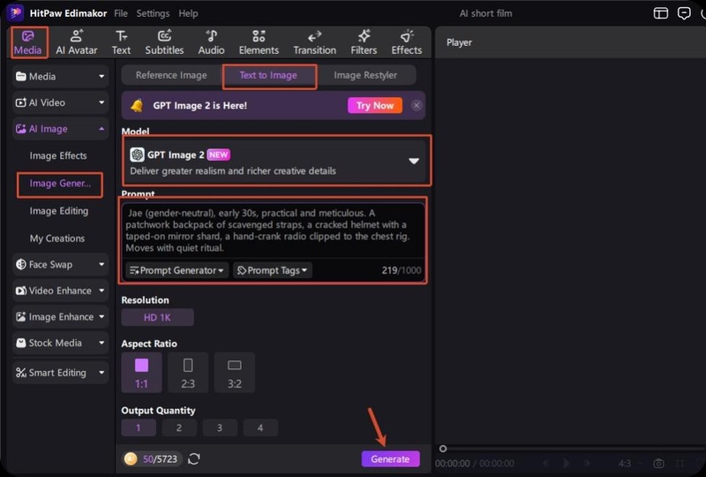Select the 1:1 aspect ratio
Screen dimensions: 706x477
[x=141, y=373]
